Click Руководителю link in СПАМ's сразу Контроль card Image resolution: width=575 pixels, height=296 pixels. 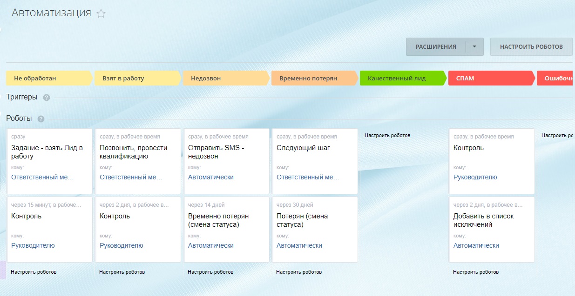tap(475, 177)
